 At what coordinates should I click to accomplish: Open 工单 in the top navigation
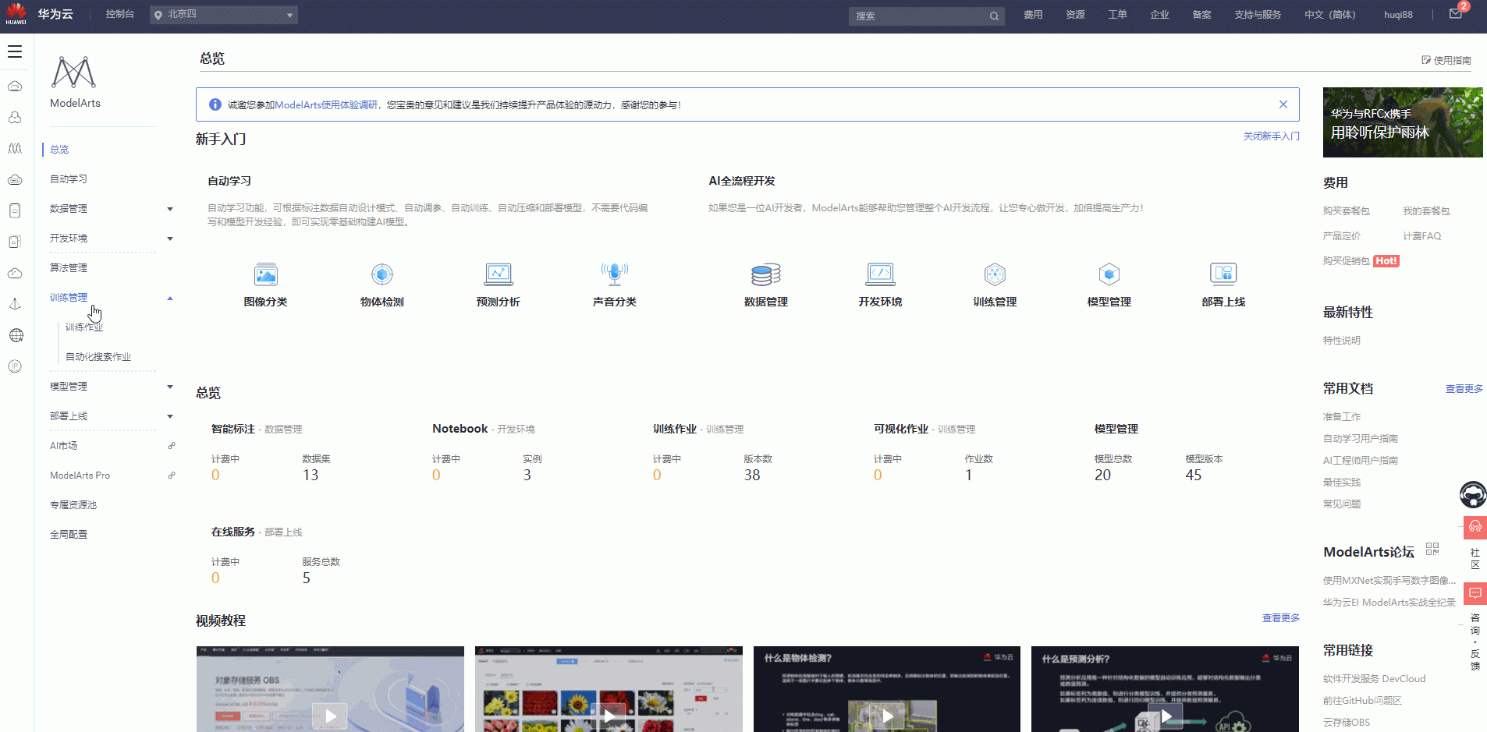click(1117, 15)
